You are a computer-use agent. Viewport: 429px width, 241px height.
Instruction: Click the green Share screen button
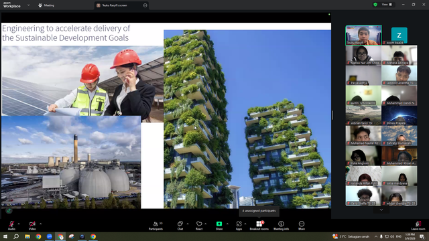(219, 226)
